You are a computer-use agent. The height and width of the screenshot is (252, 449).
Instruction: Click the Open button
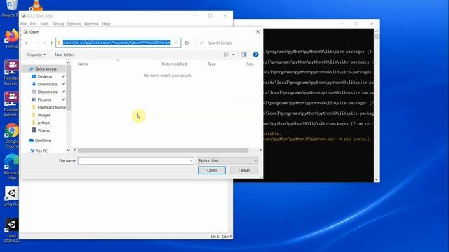tap(212, 170)
